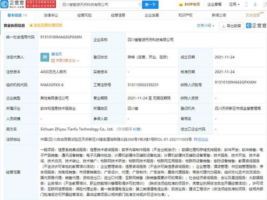Click the 纠错 link beside the English name

point(137,129)
